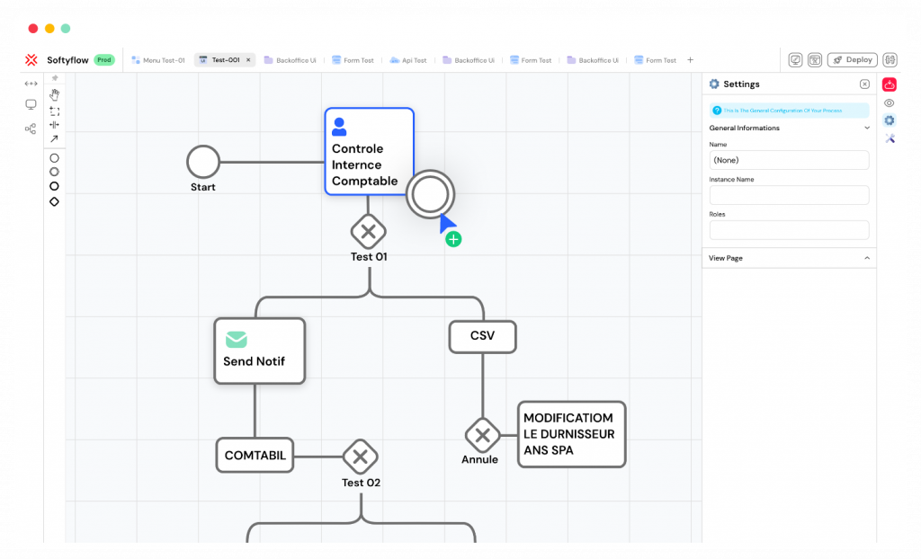The height and width of the screenshot is (559, 921).
Task: Select the space tool in palette
Action: pos(55,125)
